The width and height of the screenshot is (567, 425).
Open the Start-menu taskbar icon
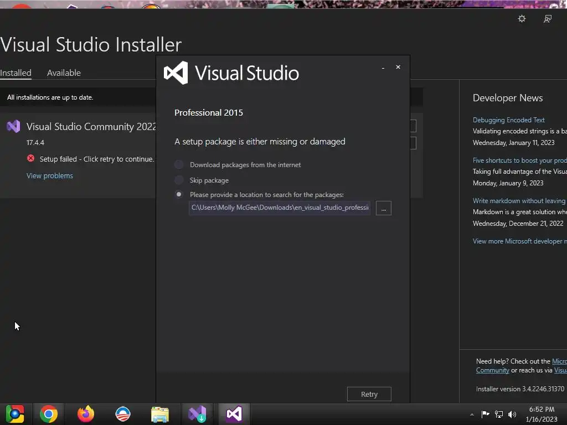(x=15, y=414)
